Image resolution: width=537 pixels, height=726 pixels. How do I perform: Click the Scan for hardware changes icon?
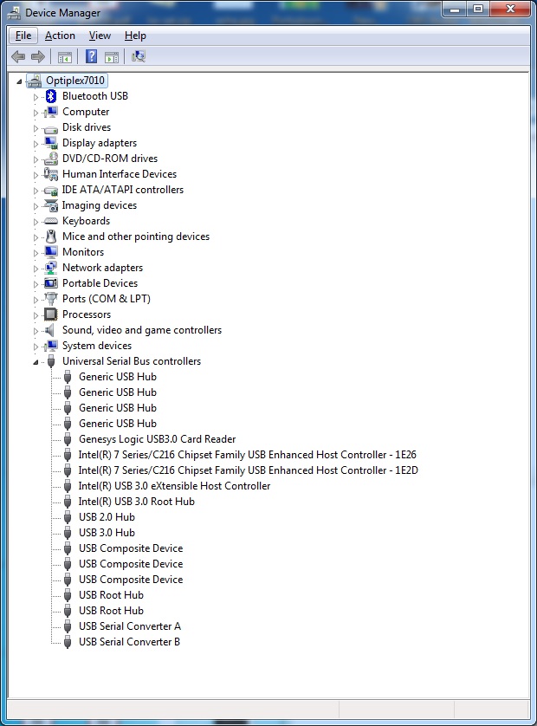[139, 57]
